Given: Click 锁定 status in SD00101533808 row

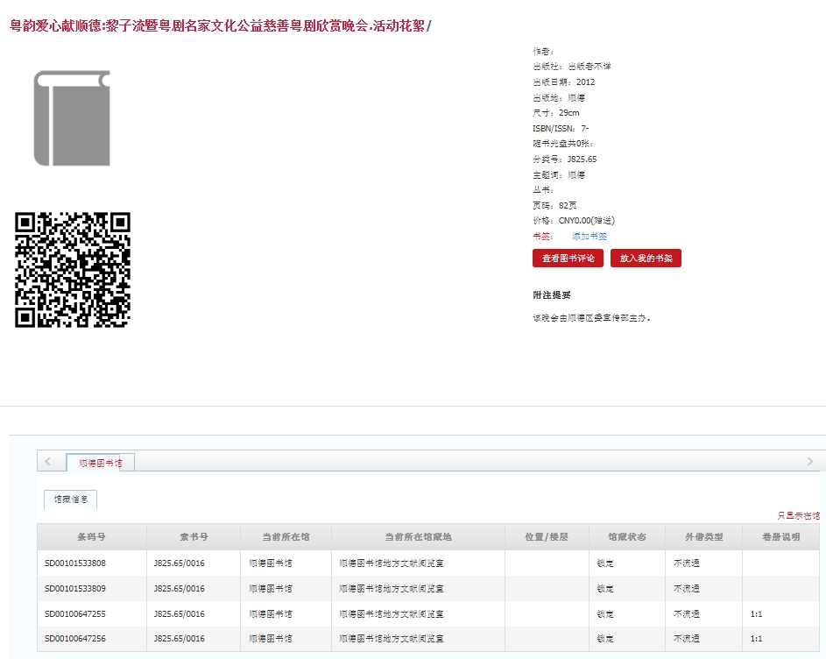Looking at the screenshot, I should tap(605, 563).
